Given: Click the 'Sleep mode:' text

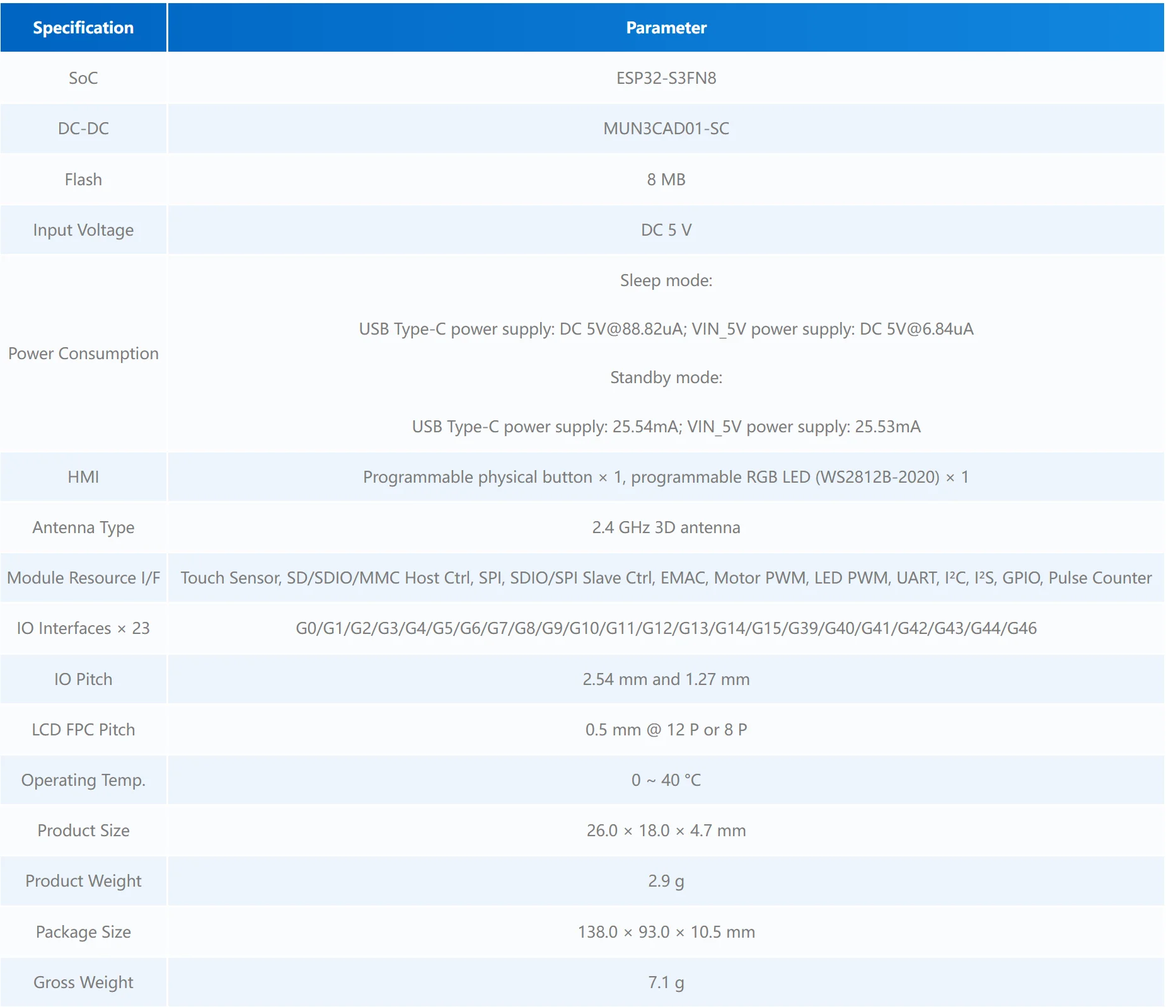Looking at the screenshot, I should (x=666, y=280).
